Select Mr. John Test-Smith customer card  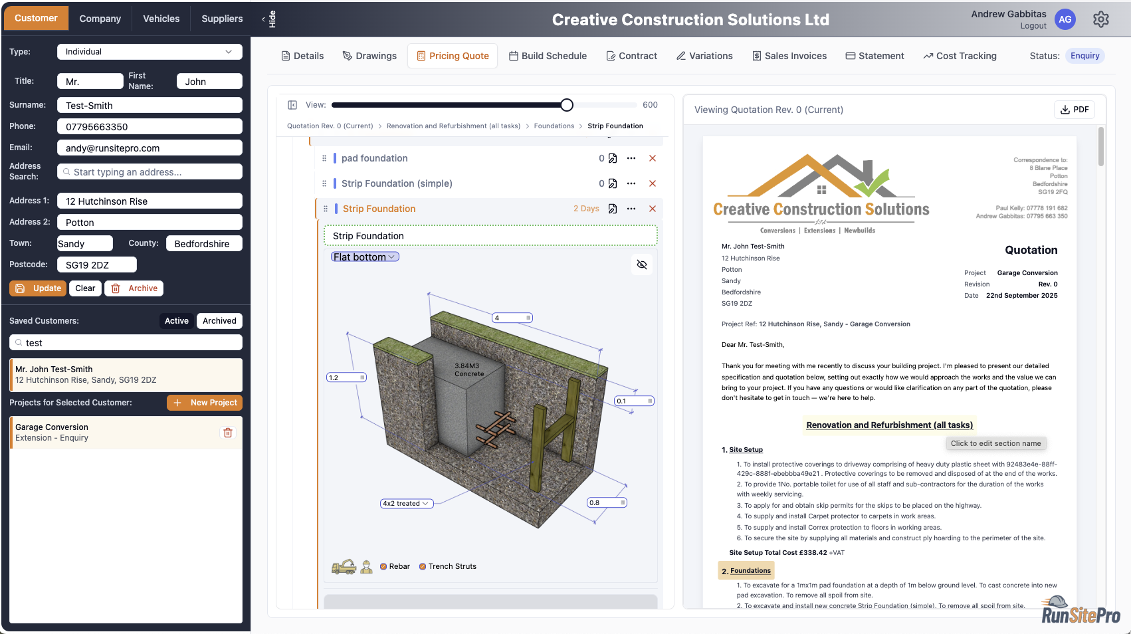coord(126,375)
